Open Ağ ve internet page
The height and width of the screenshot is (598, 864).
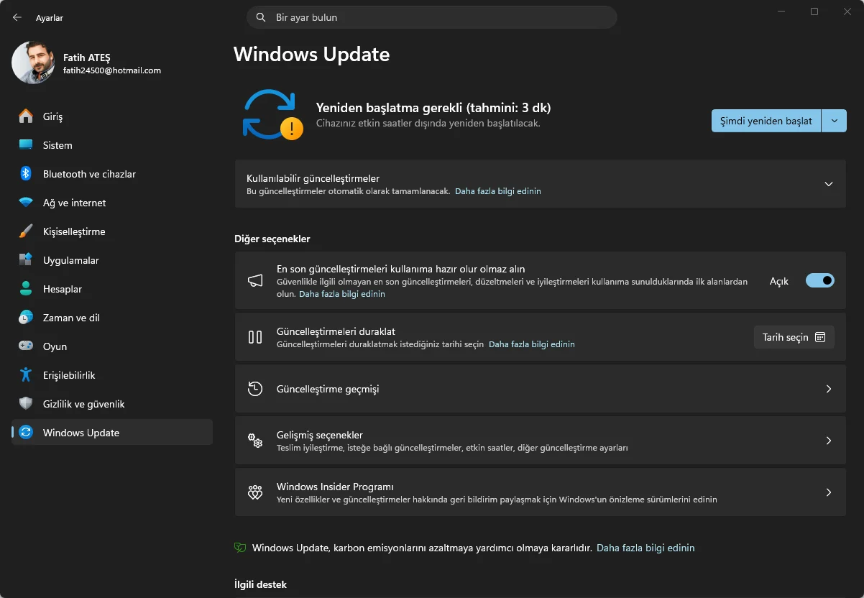point(112,203)
